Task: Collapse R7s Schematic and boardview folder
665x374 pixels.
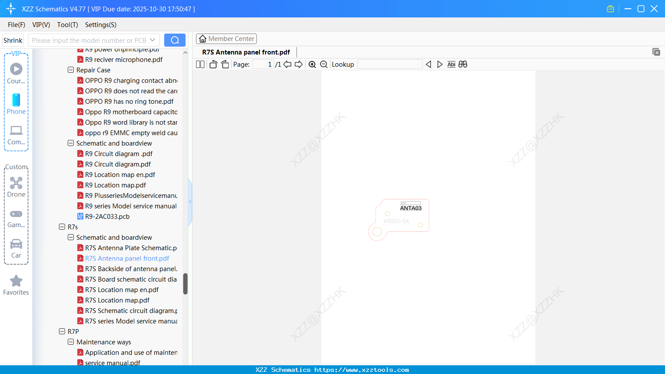Action: point(71,237)
